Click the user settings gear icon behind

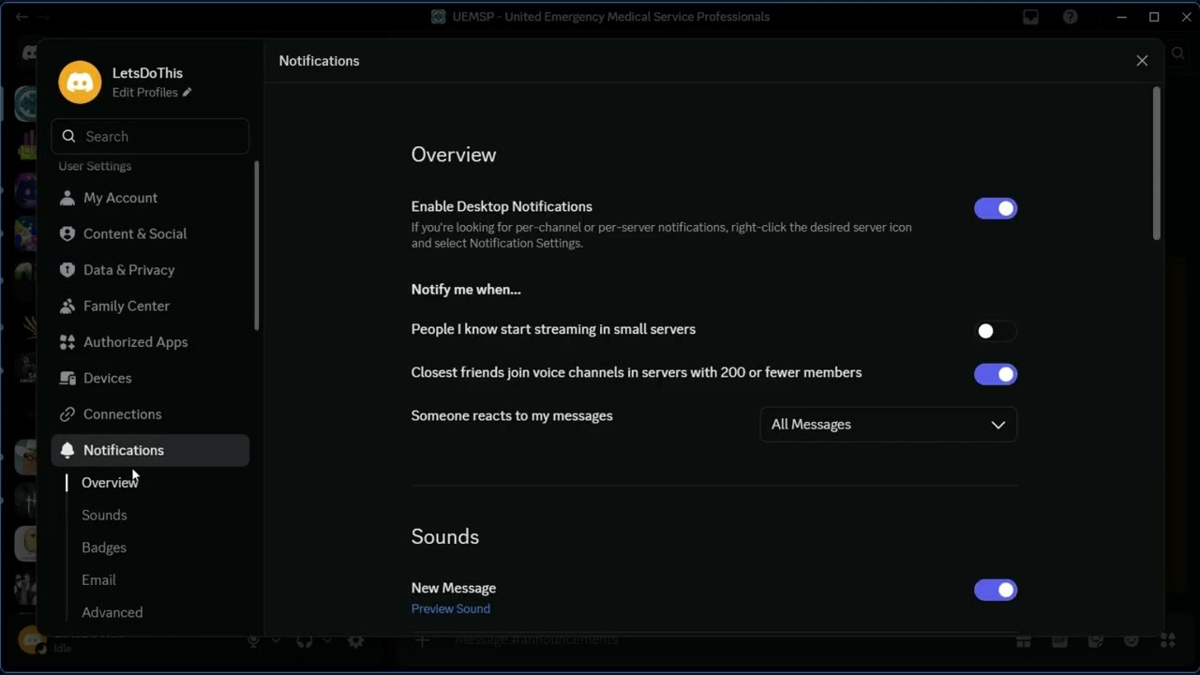pyautogui.click(x=355, y=641)
